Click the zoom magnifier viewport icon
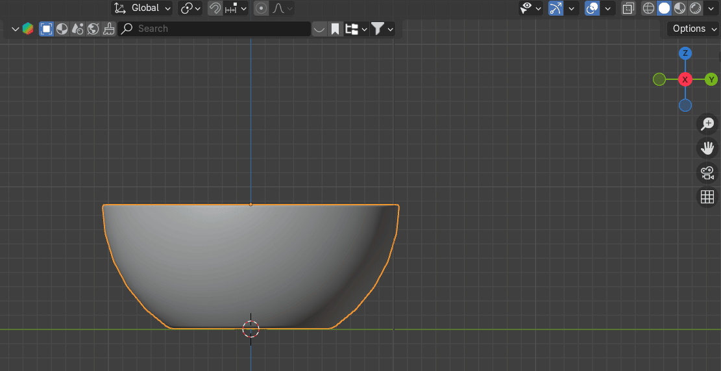The image size is (721, 371). (707, 124)
